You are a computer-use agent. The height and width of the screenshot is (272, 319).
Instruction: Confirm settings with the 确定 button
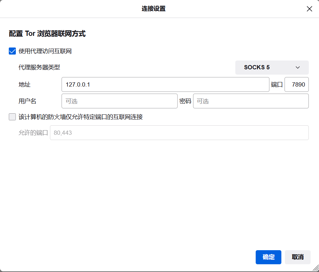[268, 257]
